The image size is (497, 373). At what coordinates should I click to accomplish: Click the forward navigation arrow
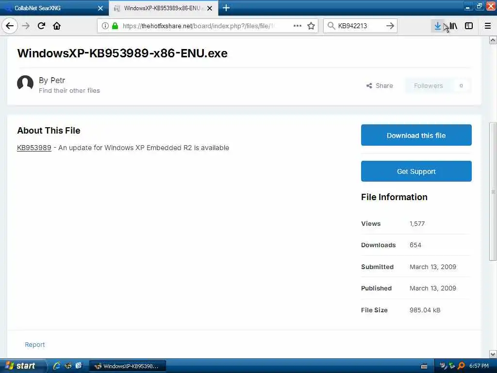[x=26, y=26]
